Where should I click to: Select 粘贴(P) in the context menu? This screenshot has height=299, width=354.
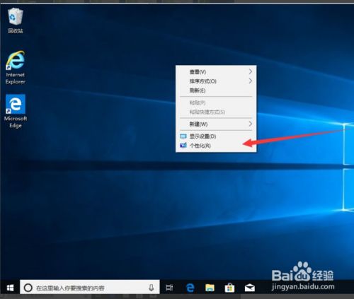[216, 102]
